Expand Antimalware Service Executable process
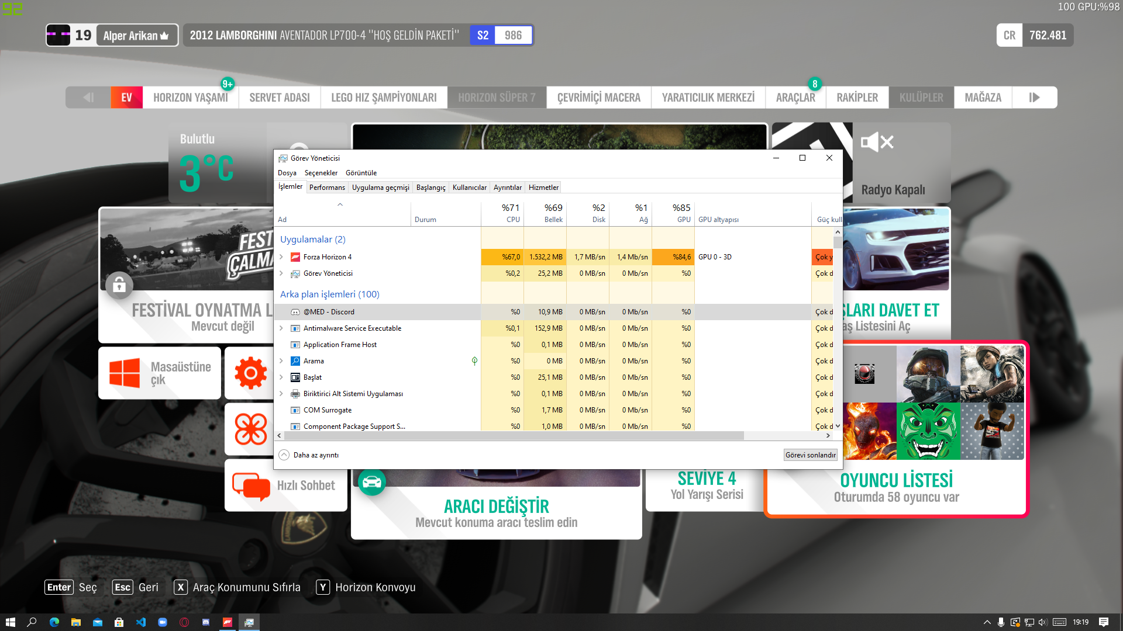This screenshot has width=1123, height=631. point(281,328)
